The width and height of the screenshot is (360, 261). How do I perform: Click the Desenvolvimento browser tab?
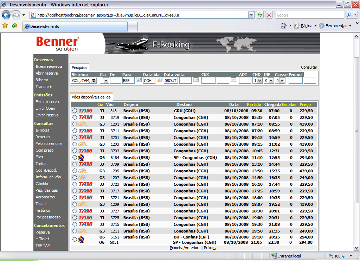point(75,26)
